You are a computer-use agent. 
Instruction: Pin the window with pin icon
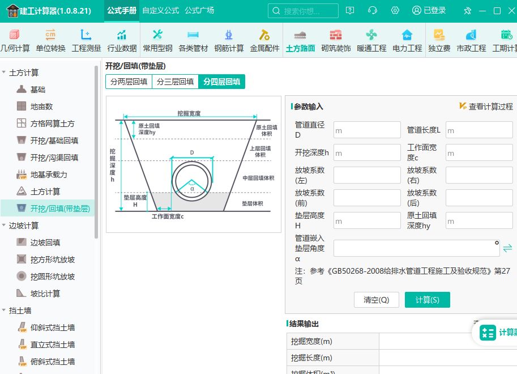coord(468,11)
